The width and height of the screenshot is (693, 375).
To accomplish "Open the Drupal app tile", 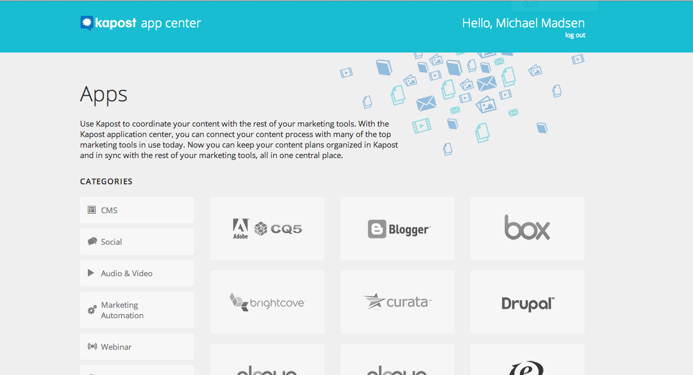I will (x=527, y=302).
